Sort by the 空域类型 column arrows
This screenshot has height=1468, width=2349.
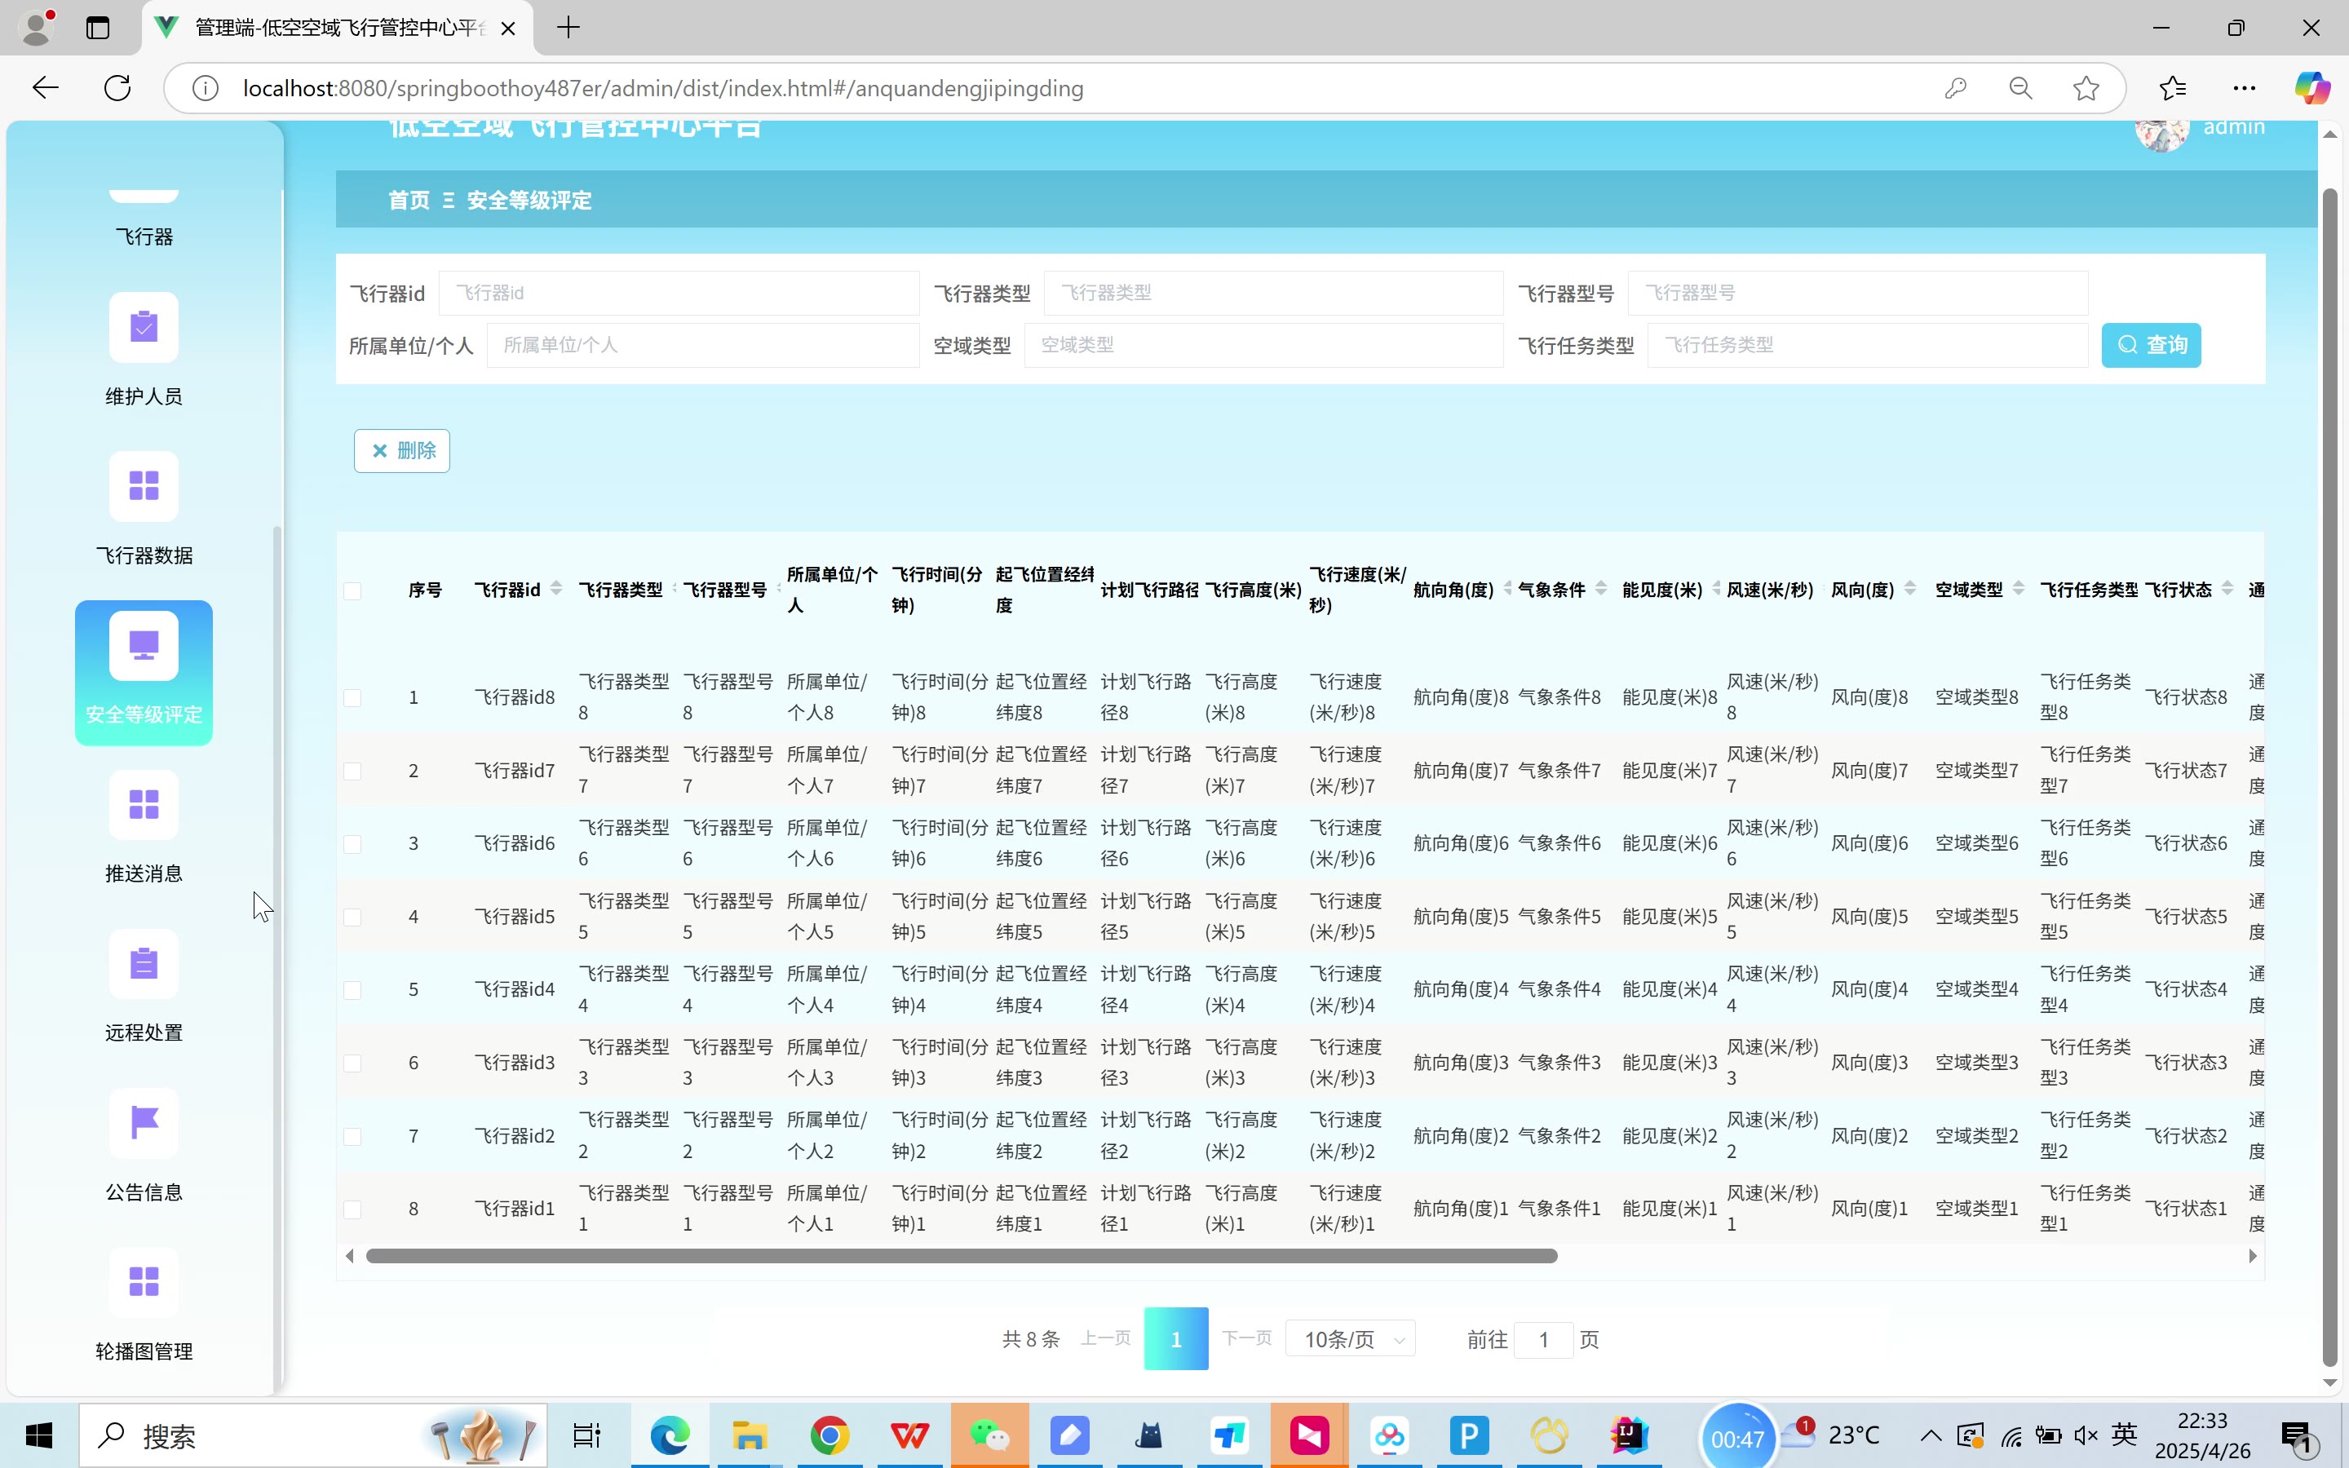[x=2018, y=588]
